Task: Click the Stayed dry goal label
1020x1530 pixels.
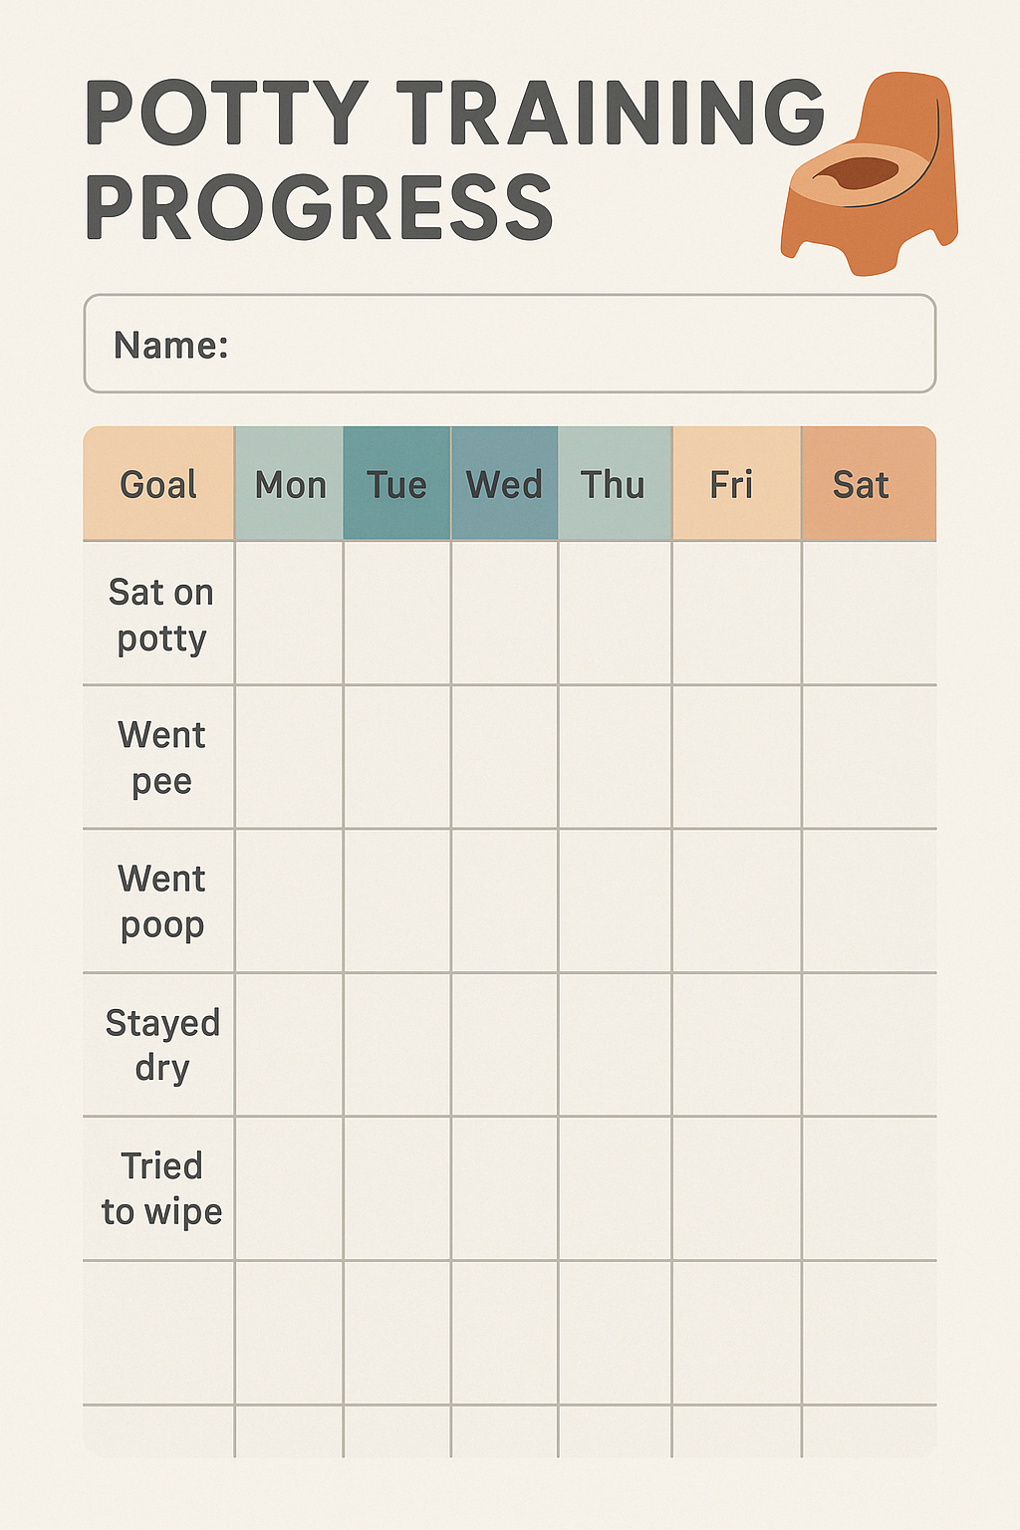Action: point(161,1045)
